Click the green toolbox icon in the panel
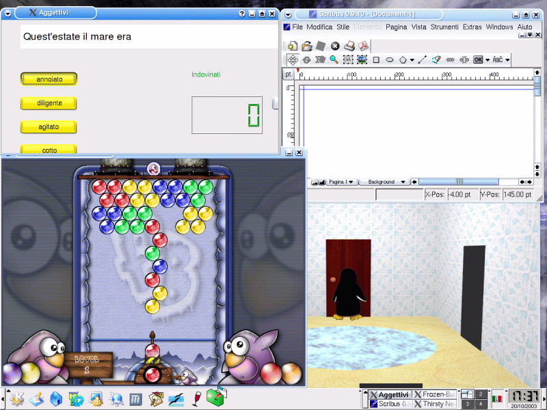The image size is (547, 410). coord(215,398)
